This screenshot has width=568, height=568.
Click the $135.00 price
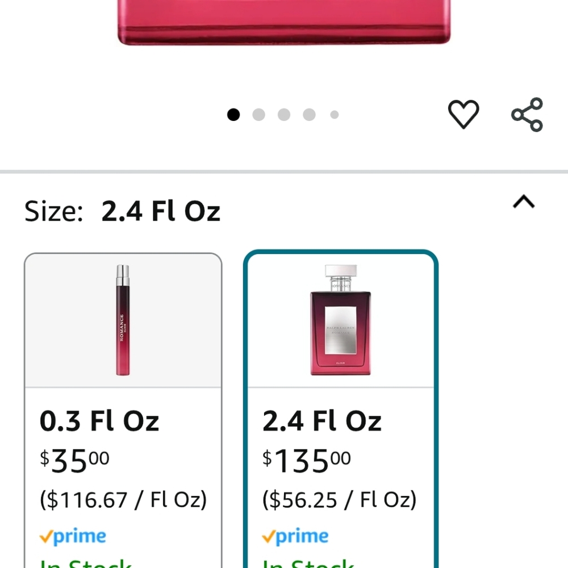tap(306, 461)
